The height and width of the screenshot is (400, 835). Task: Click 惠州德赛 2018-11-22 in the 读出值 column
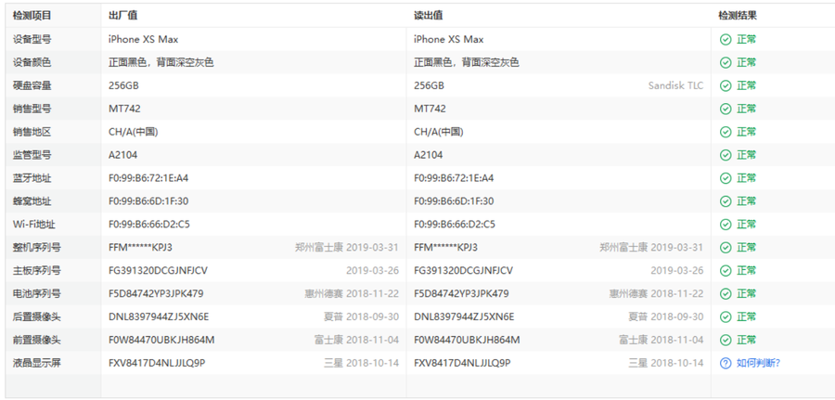point(656,293)
